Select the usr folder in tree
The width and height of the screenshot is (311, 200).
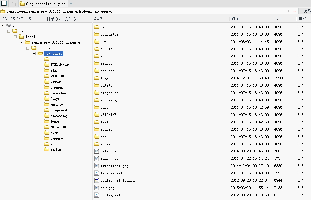pyautogui.click(x=19, y=31)
